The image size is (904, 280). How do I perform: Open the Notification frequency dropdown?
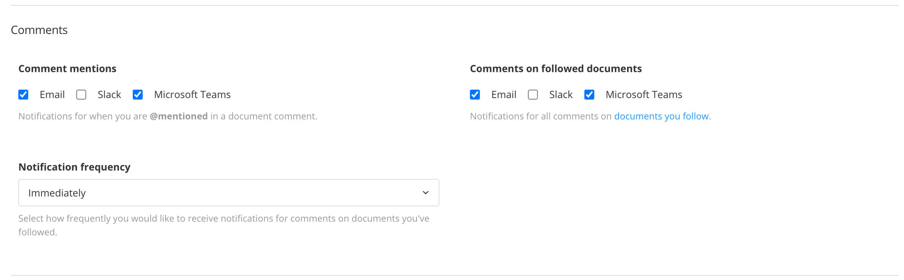pyautogui.click(x=228, y=193)
